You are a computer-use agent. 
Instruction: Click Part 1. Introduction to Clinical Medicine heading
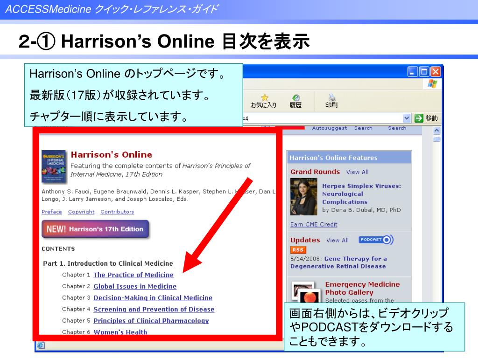coord(108,263)
